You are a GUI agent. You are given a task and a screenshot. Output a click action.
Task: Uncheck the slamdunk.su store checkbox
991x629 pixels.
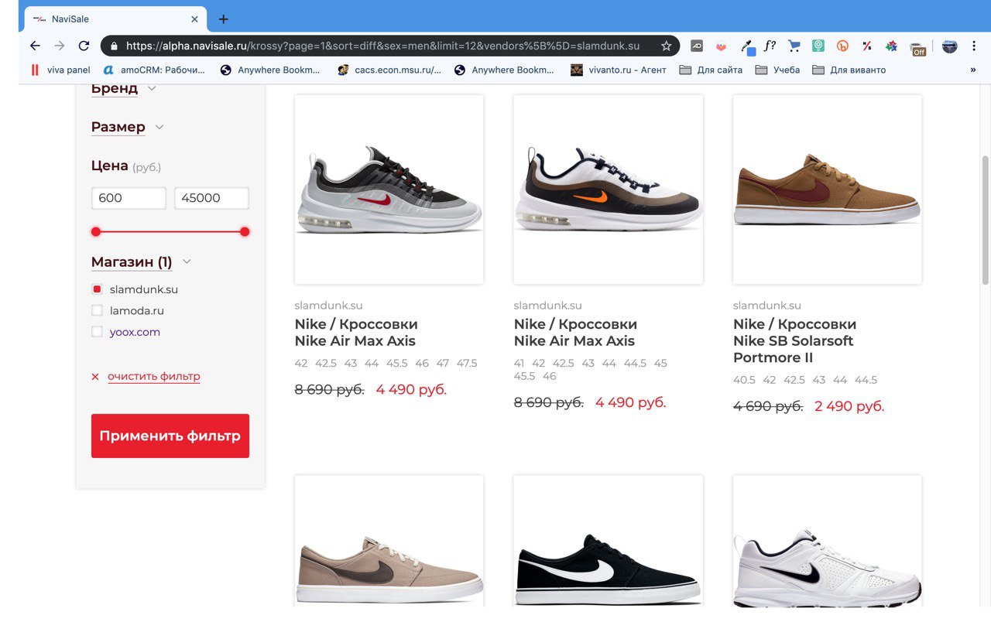(x=97, y=289)
